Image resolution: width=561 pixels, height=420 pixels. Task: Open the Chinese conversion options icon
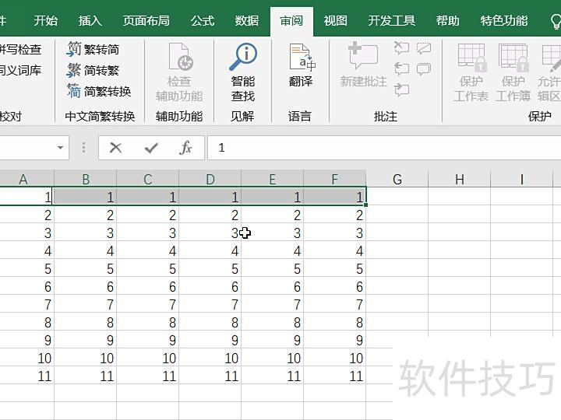point(74,91)
